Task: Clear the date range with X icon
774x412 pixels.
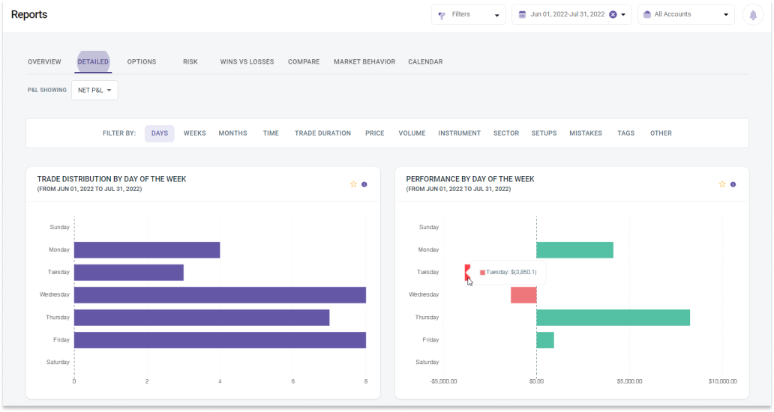Action: coord(613,14)
